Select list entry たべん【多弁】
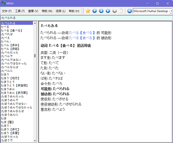The width and height of the screenshot is (173, 143). pos(17,45)
